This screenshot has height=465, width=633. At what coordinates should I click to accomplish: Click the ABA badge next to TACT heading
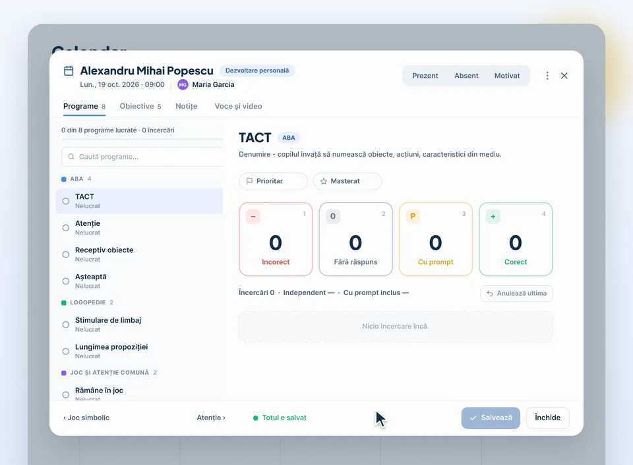(x=289, y=138)
